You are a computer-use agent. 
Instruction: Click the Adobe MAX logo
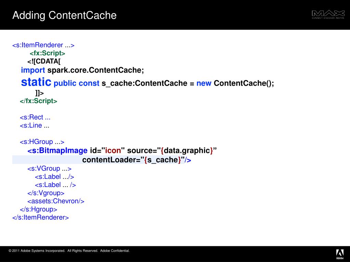coord(328,15)
